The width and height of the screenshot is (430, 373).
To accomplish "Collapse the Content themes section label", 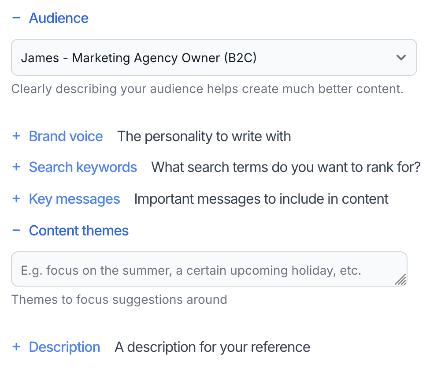I will 79,231.
